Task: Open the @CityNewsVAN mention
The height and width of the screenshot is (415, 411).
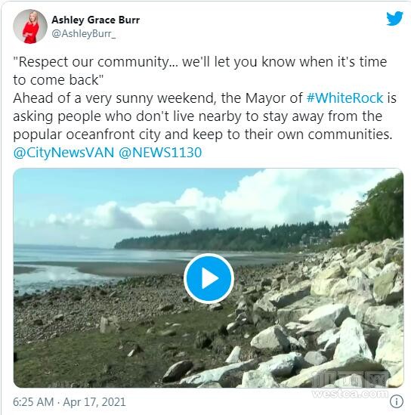Action: (63, 153)
